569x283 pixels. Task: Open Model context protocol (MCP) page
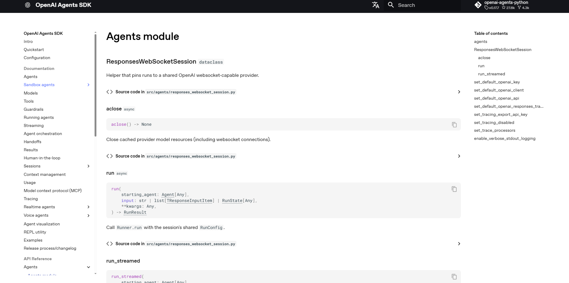coord(53,191)
